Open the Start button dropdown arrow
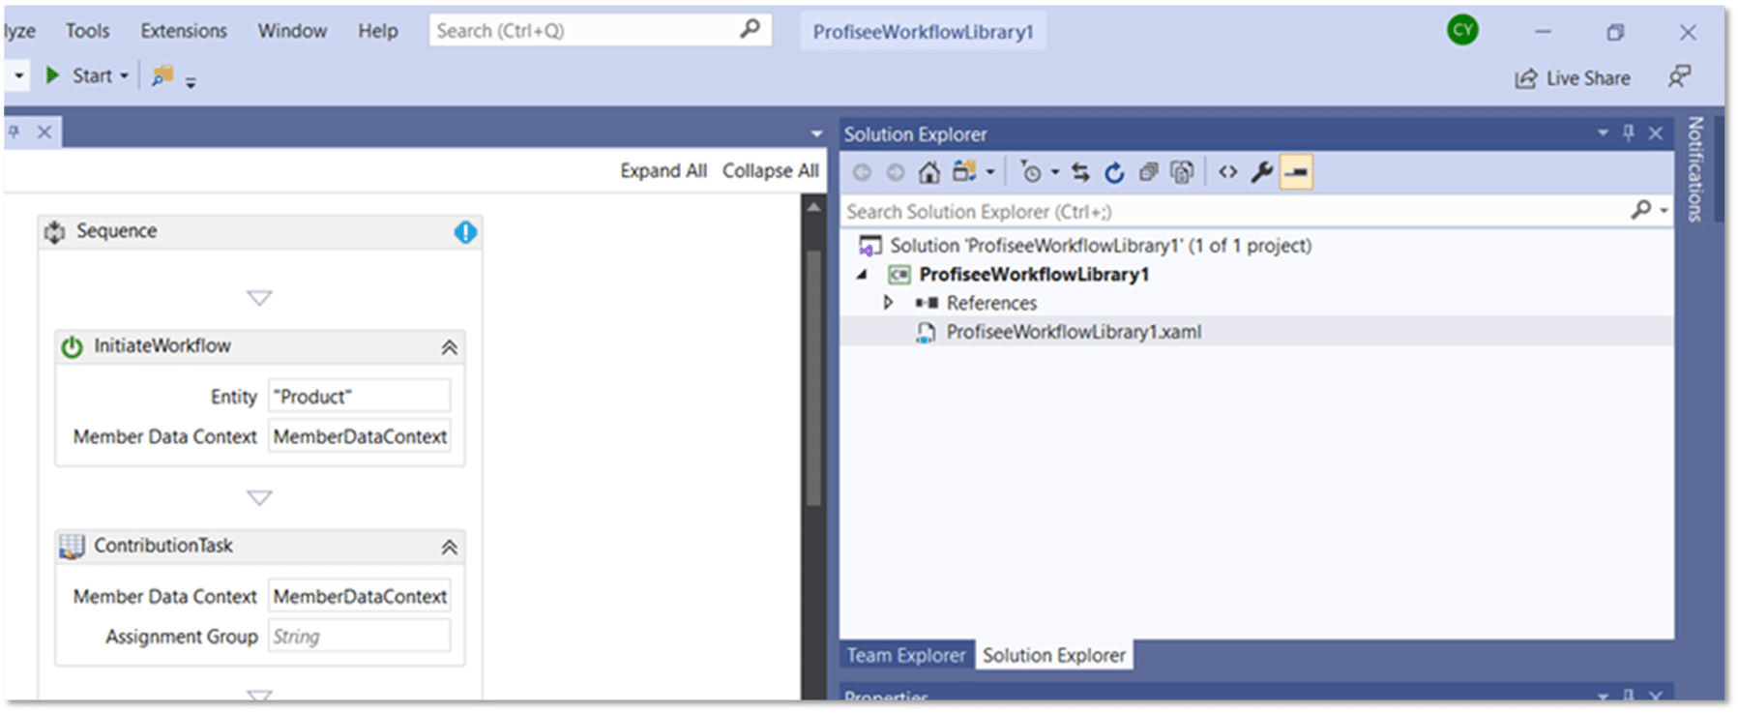The image size is (1738, 713). (124, 76)
